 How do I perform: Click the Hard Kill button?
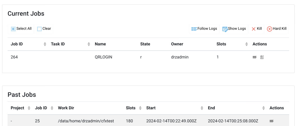point(277,29)
